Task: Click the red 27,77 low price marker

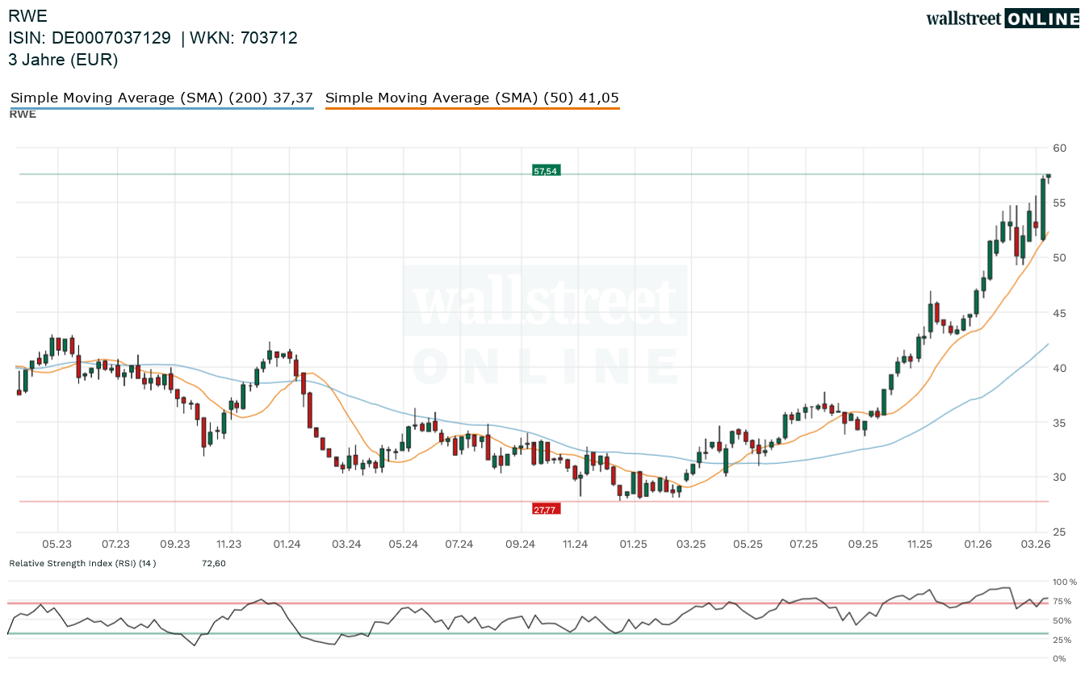Action: coord(545,509)
